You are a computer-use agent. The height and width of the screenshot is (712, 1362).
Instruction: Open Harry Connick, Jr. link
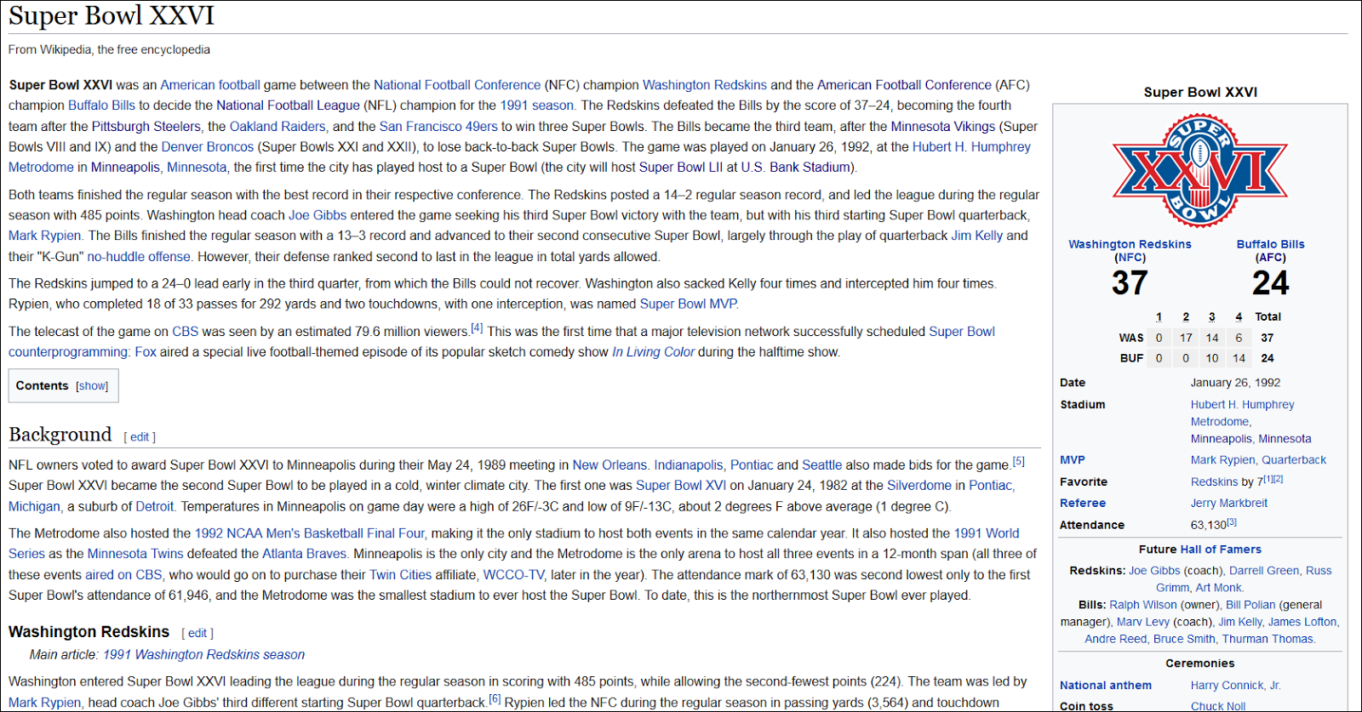pyautogui.click(x=1235, y=686)
